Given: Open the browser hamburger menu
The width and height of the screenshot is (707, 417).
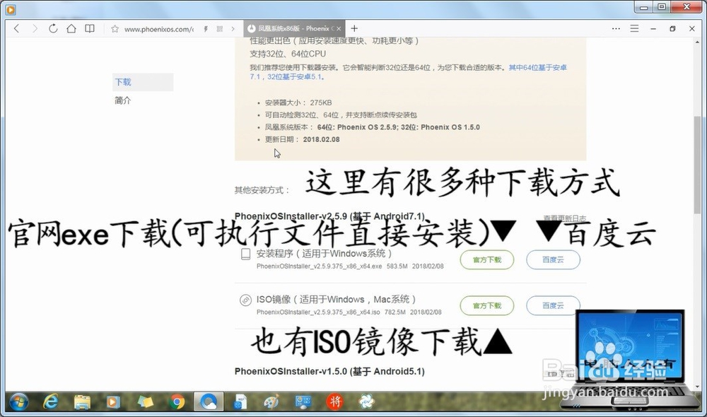Looking at the screenshot, I should (634, 28).
